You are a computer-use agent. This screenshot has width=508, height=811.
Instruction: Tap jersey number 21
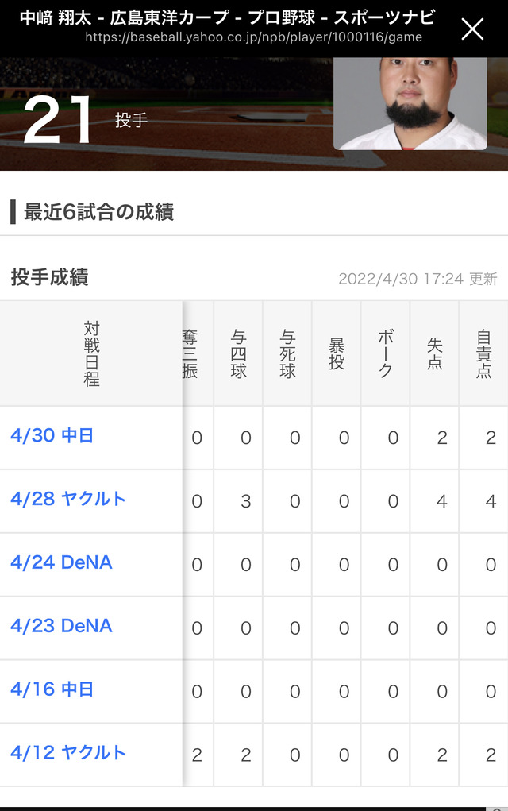point(57,120)
